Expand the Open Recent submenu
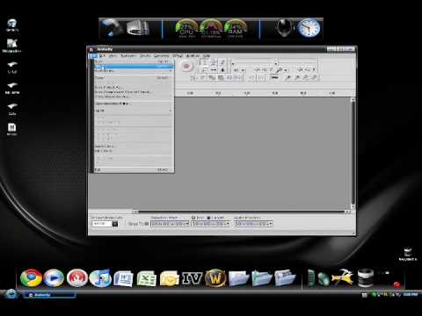Image resolution: width=422 pixels, height=316 pixels. [x=134, y=71]
